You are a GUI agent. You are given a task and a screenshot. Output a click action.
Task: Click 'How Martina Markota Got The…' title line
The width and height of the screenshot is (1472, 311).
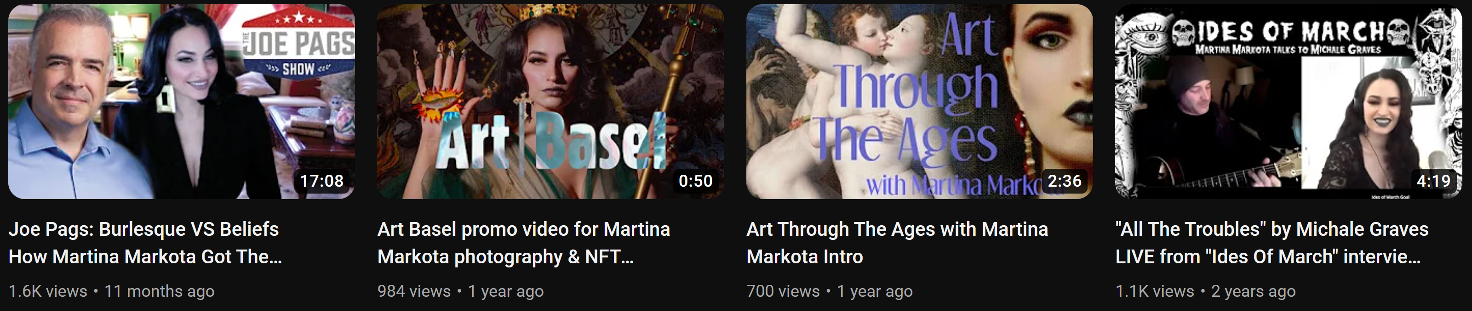145,257
